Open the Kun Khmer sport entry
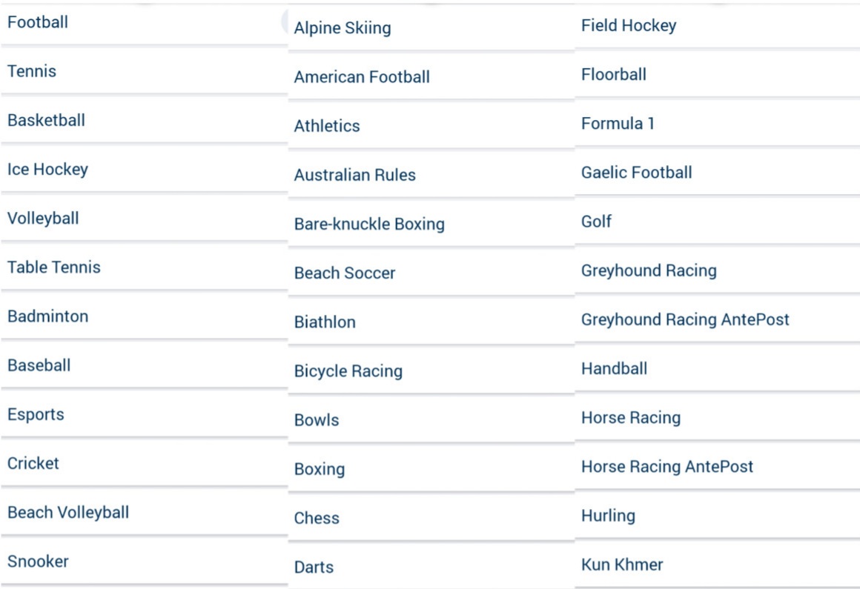Viewport: 860px width, 589px height. click(622, 565)
